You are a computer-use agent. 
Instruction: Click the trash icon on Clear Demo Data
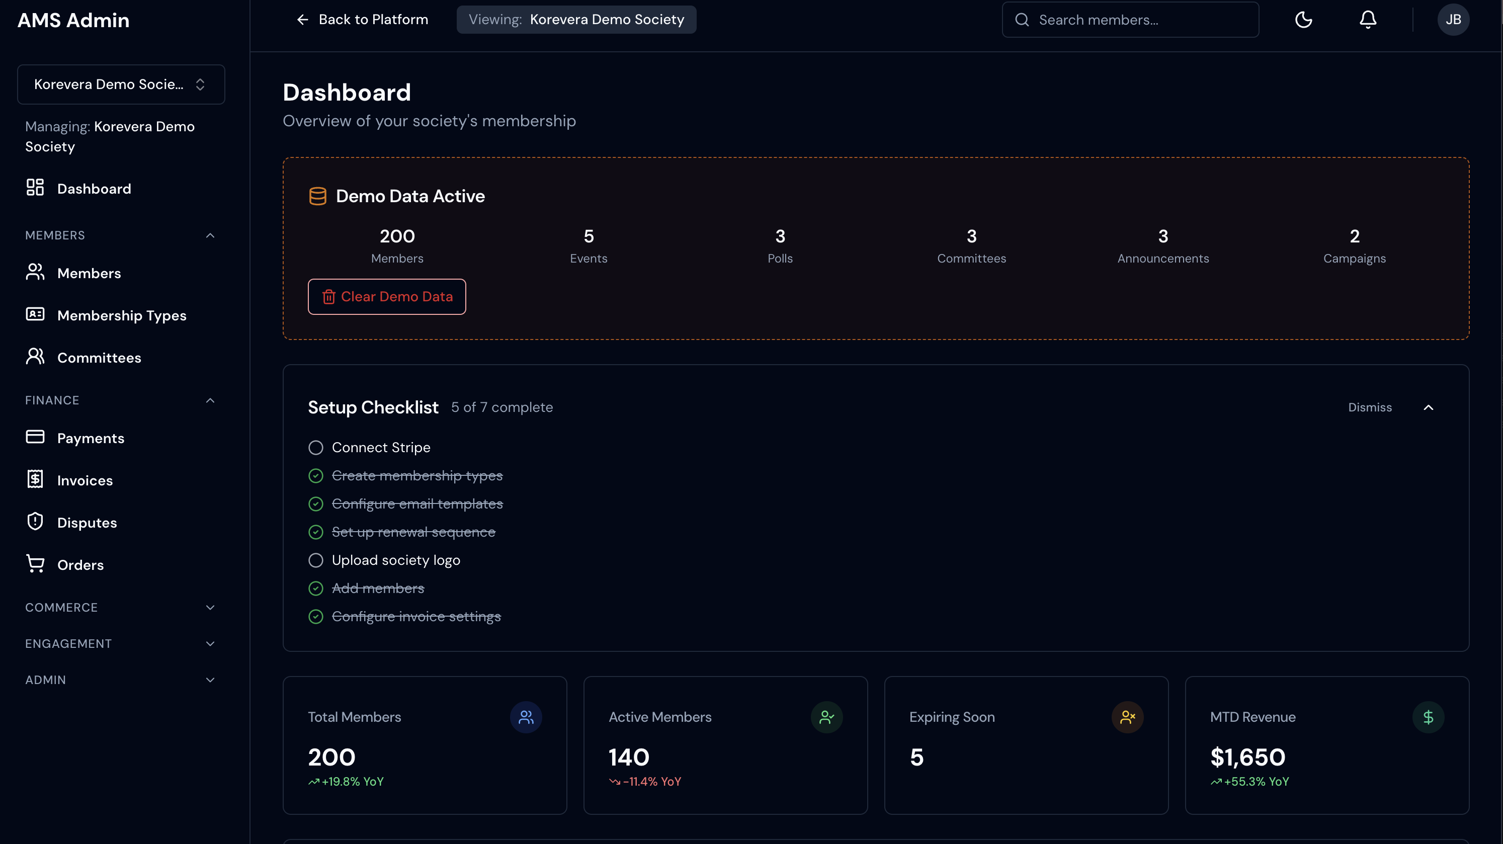328,297
